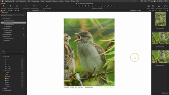Open the Capture camera tool tab

pyautogui.click(x=4, y=11)
